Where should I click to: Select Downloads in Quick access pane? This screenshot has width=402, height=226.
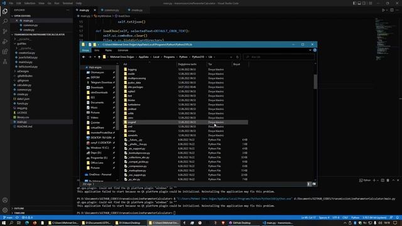click(97, 87)
